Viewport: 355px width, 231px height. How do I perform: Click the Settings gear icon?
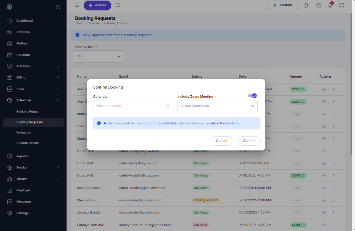click(10, 213)
